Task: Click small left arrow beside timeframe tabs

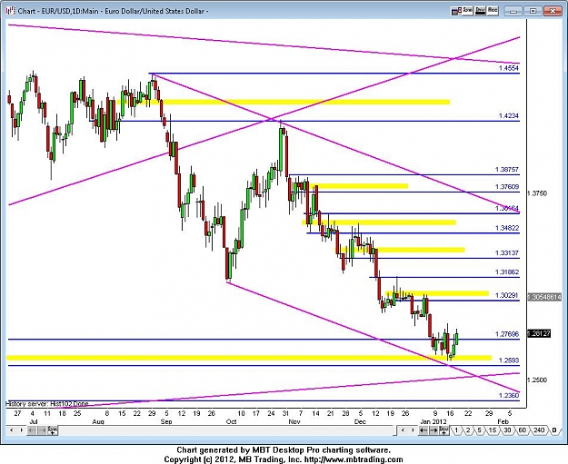Action: 403,430
